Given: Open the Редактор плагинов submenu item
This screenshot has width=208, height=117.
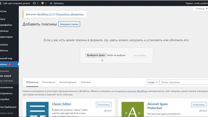Looking at the screenshot, I should [x=9, y=81].
